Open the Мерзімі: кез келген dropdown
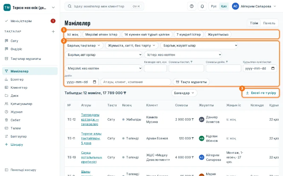Viewport: 283px width, 176px height. coord(104,68)
